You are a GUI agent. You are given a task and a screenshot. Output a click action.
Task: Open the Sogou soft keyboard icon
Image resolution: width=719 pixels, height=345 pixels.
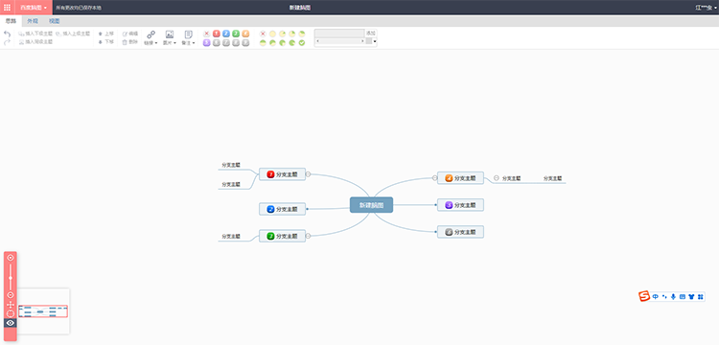tap(683, 297)
